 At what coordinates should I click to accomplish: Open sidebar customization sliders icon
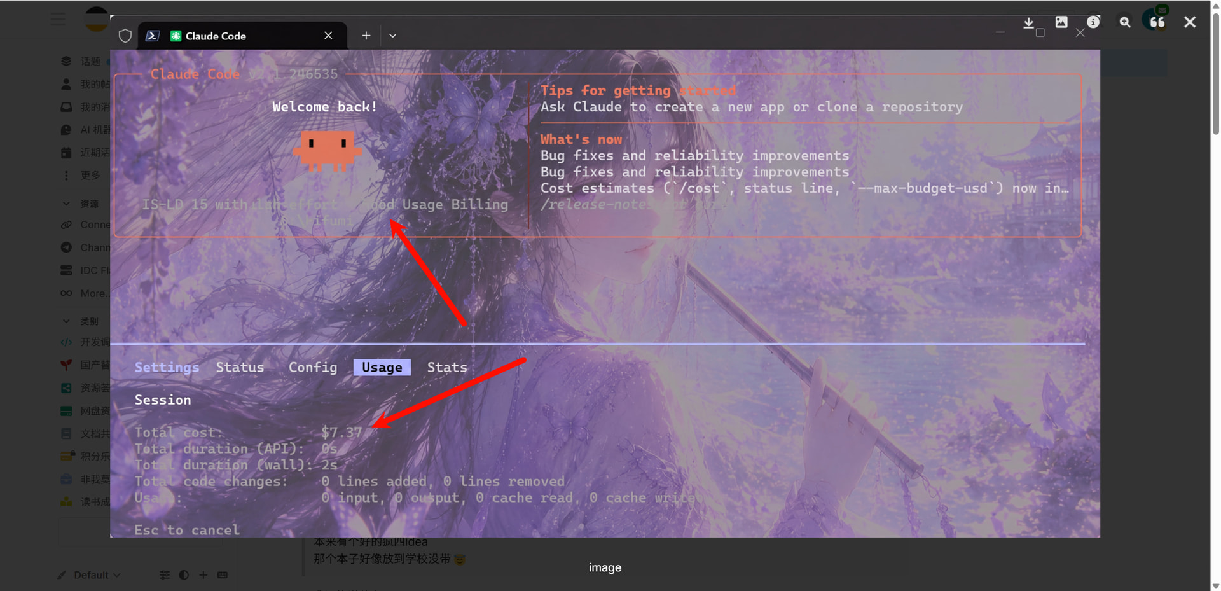click(x=165, y=575)
